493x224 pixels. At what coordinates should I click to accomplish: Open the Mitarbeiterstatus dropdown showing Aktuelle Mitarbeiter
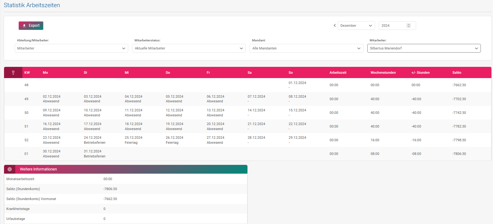[189, 48]
